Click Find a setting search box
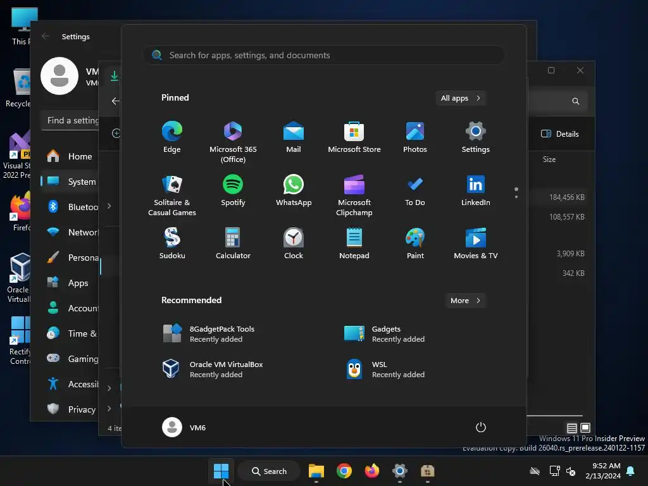The width and height of the screenshot is (648, 486). click(x=70, y=120)
